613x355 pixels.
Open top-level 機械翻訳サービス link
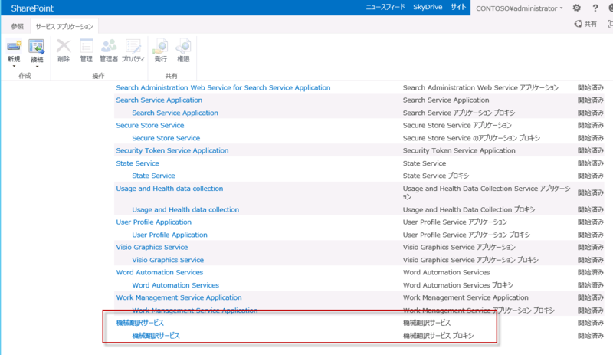point(140,323)
